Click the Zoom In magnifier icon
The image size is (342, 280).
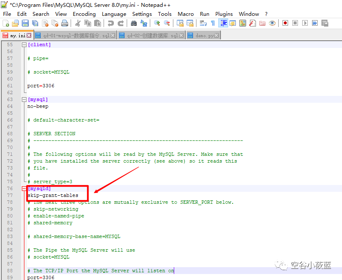pos(157,23)
